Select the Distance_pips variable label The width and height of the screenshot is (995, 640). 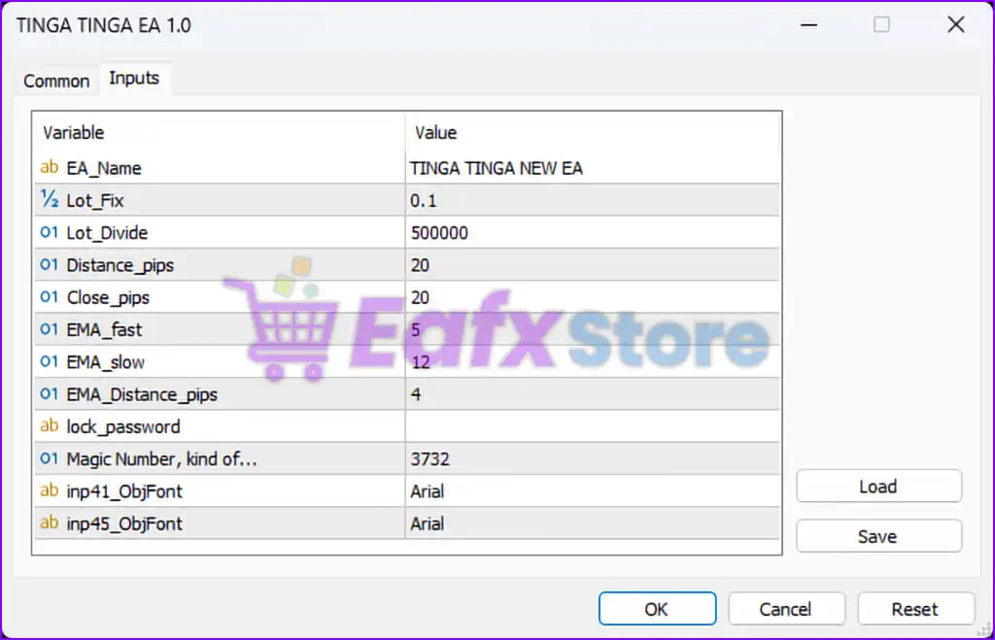point(120,266)
